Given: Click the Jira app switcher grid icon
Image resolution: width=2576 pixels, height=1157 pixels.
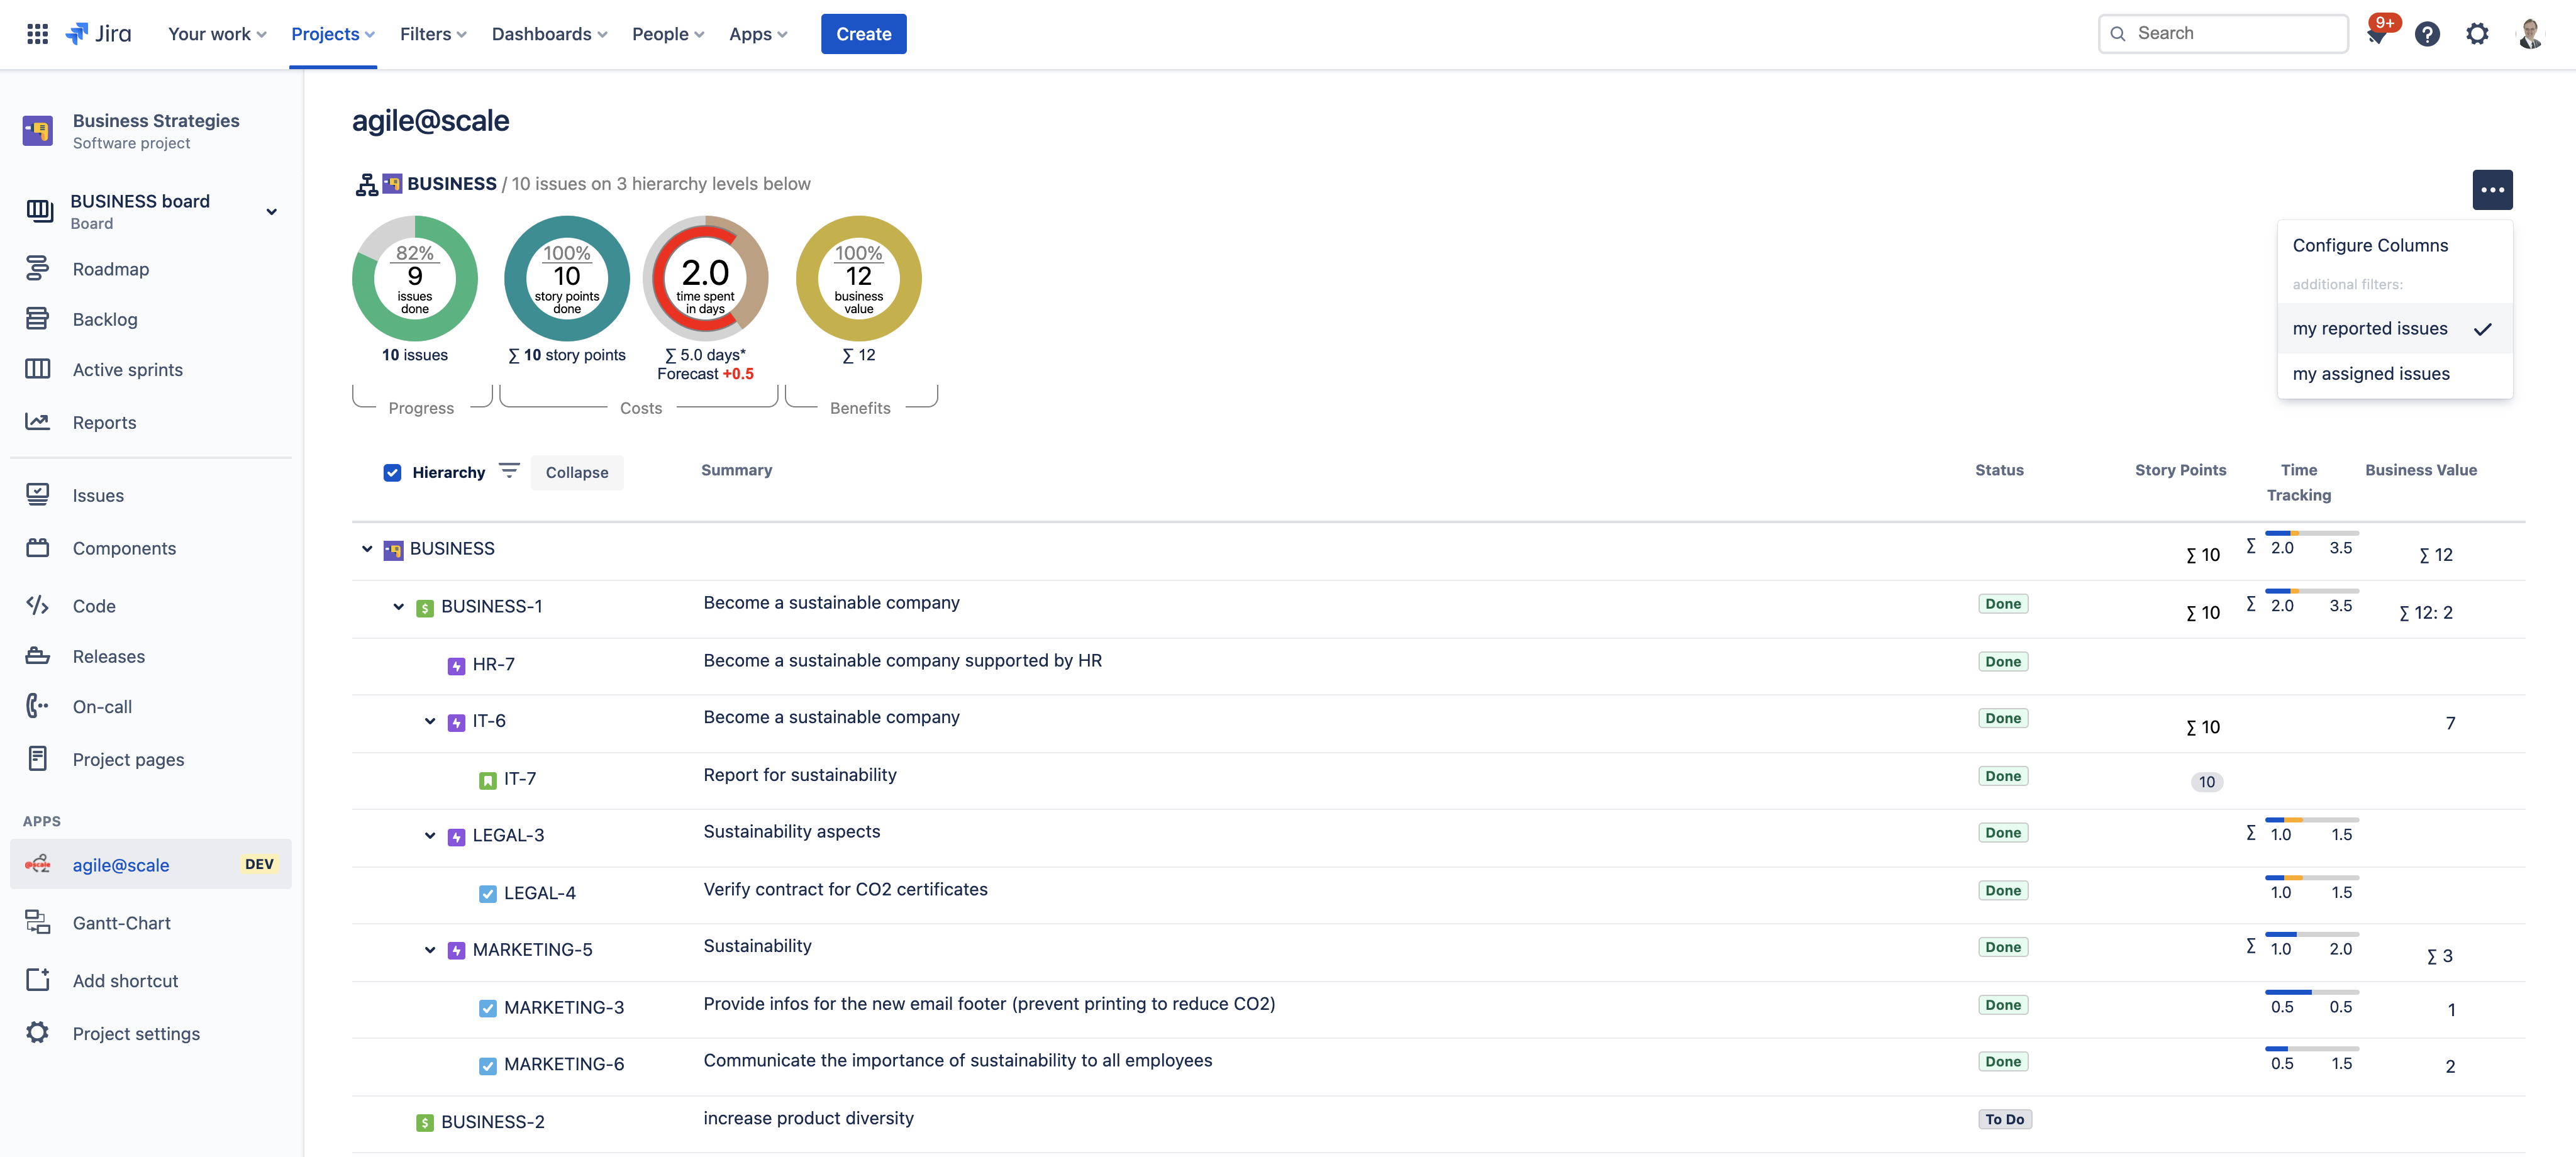Looking at the screenshot, I should tap(37, 33).
